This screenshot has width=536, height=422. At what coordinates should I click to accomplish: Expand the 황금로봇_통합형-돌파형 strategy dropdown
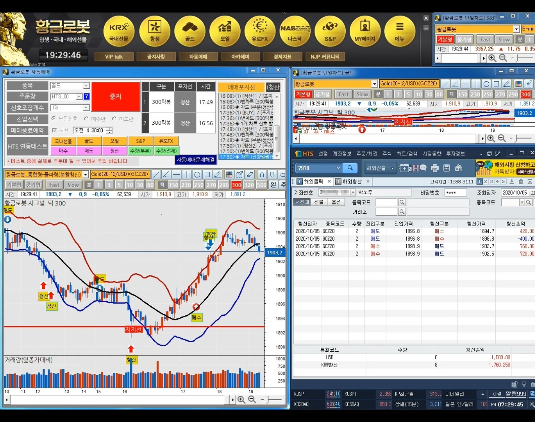click(x=85, y=174)
